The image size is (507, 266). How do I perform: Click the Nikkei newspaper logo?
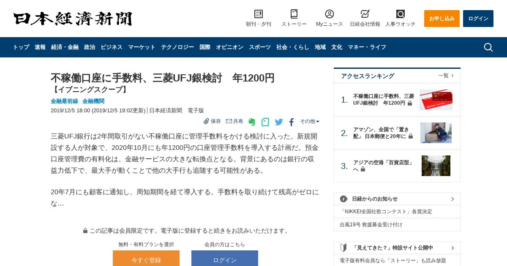click(73, 19)
